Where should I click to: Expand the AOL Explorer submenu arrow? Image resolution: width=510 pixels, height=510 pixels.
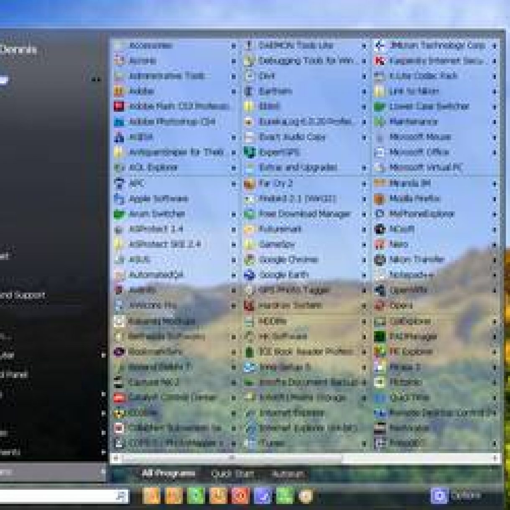click(233, 168)
